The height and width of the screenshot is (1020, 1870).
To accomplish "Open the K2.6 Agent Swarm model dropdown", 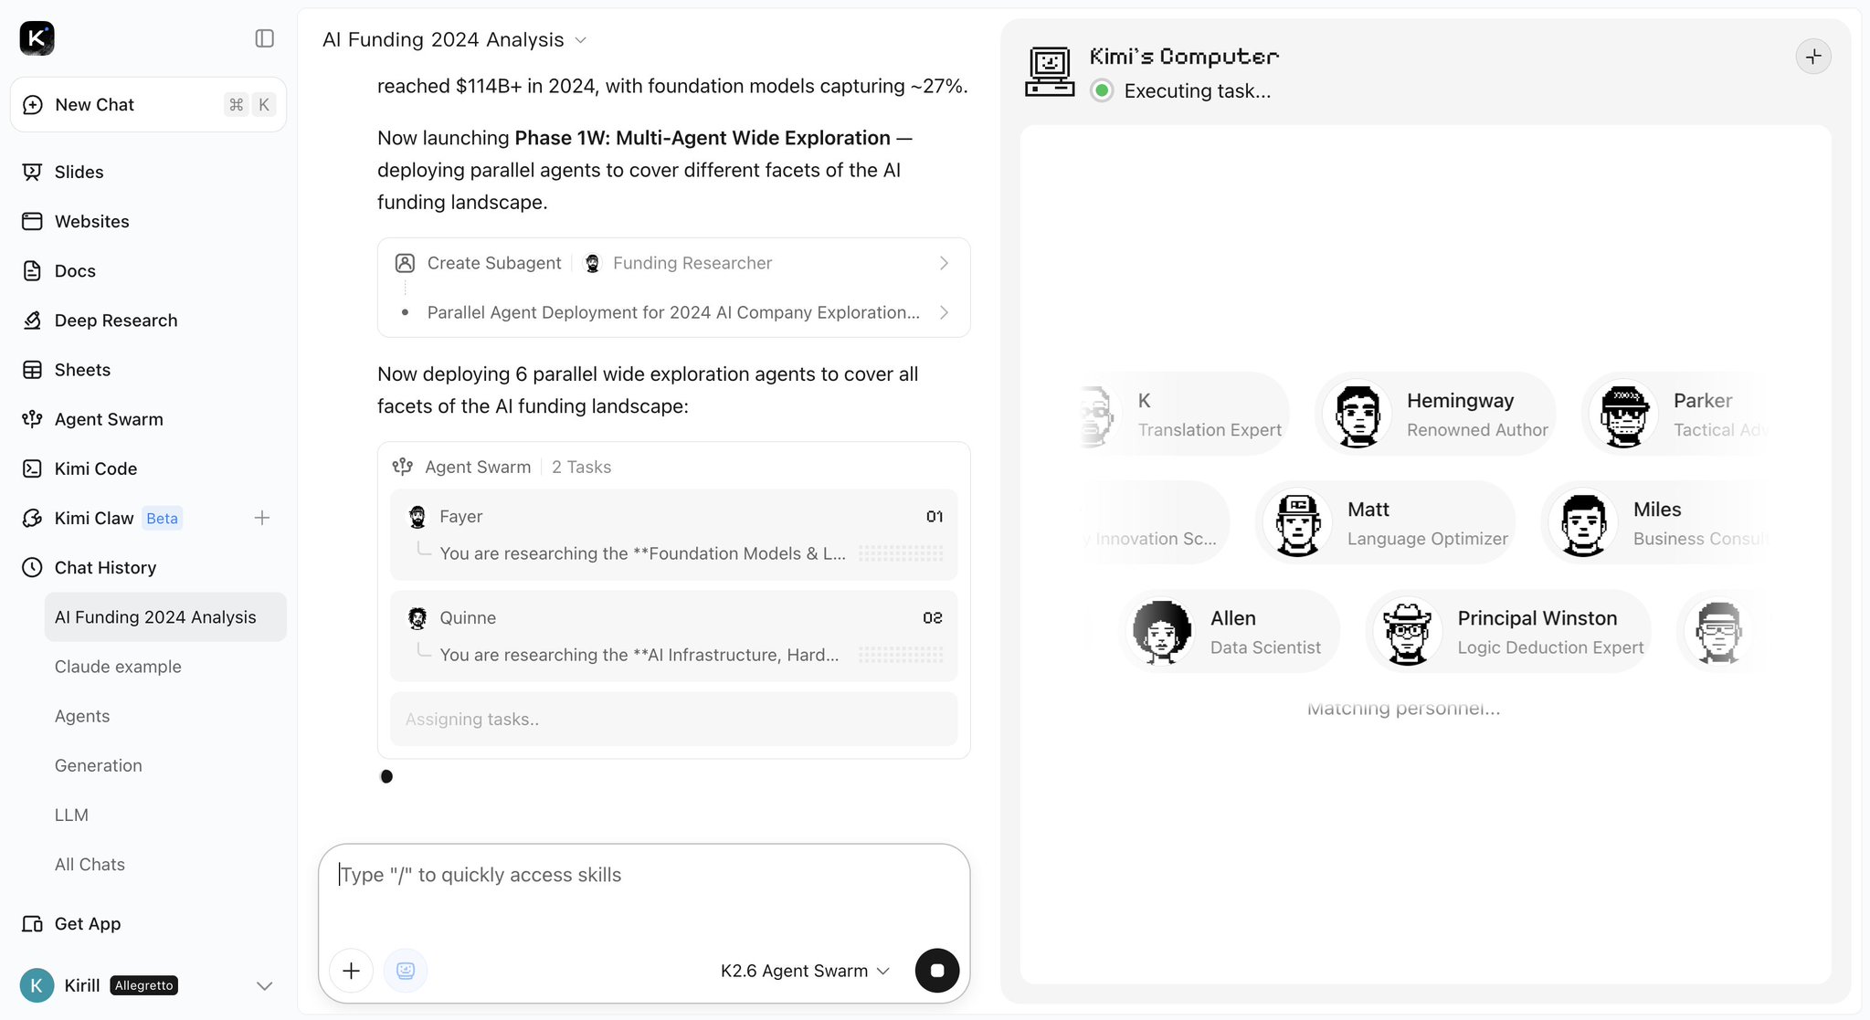I will tap(805, 971).
